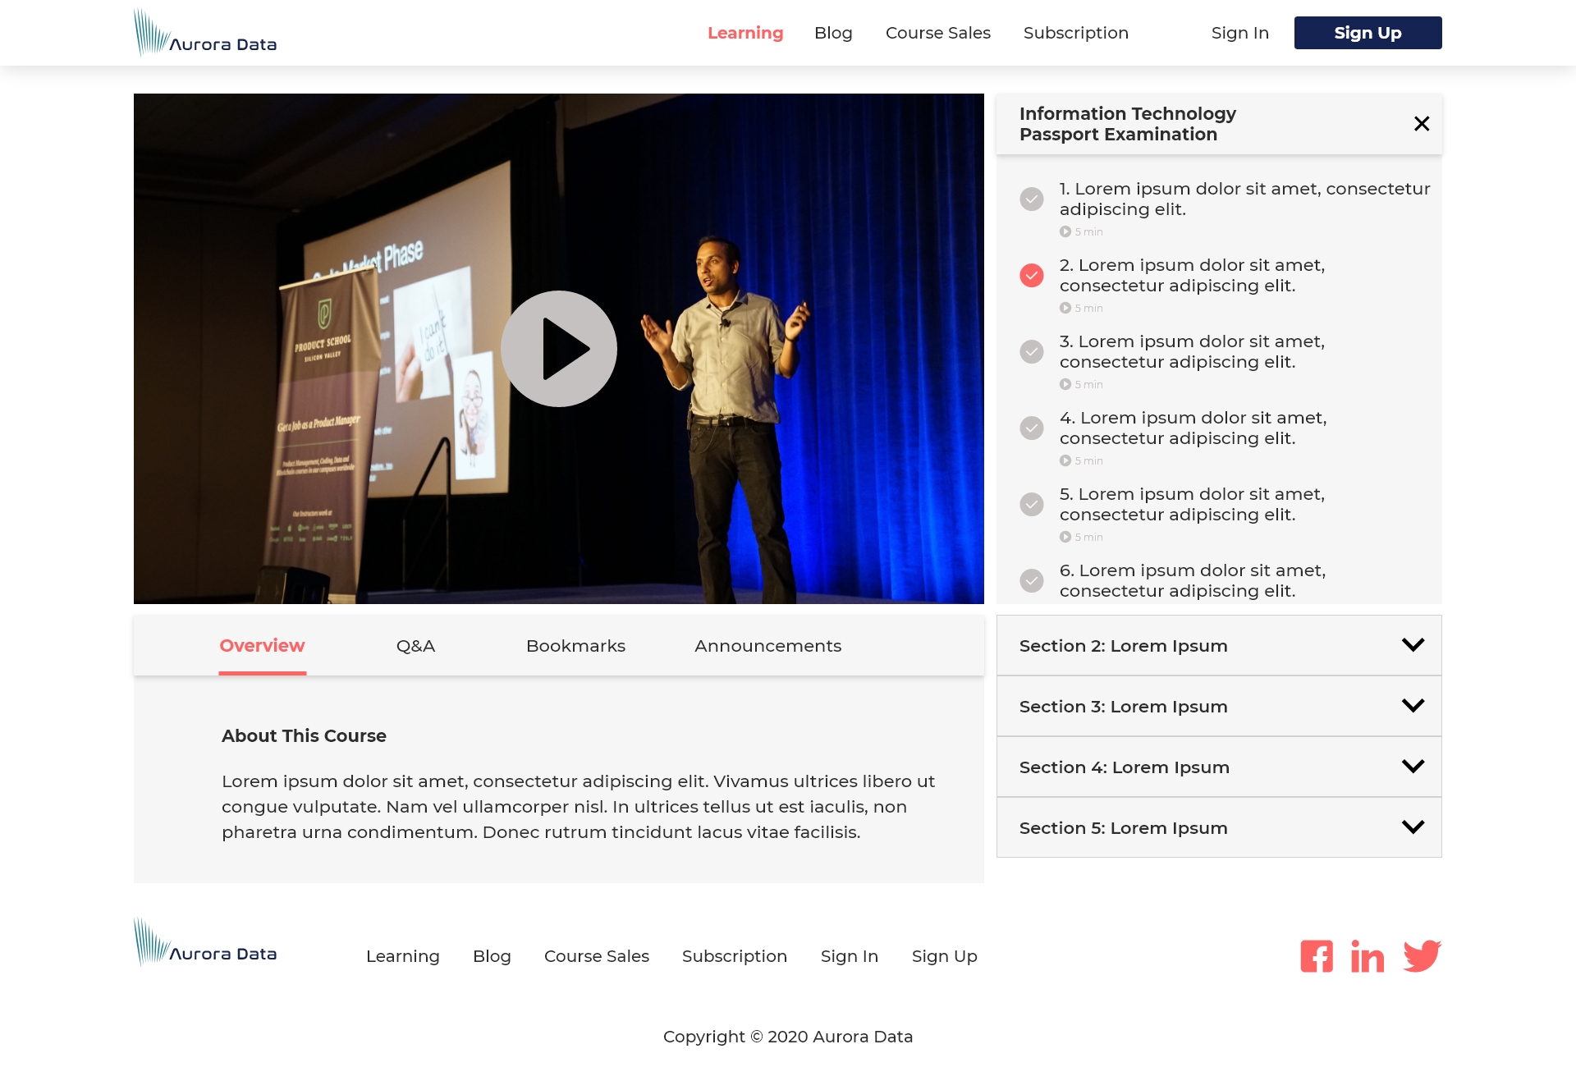Mark lesson 5 as complete
The image size is (1576, 1067).
(1032, 504)
